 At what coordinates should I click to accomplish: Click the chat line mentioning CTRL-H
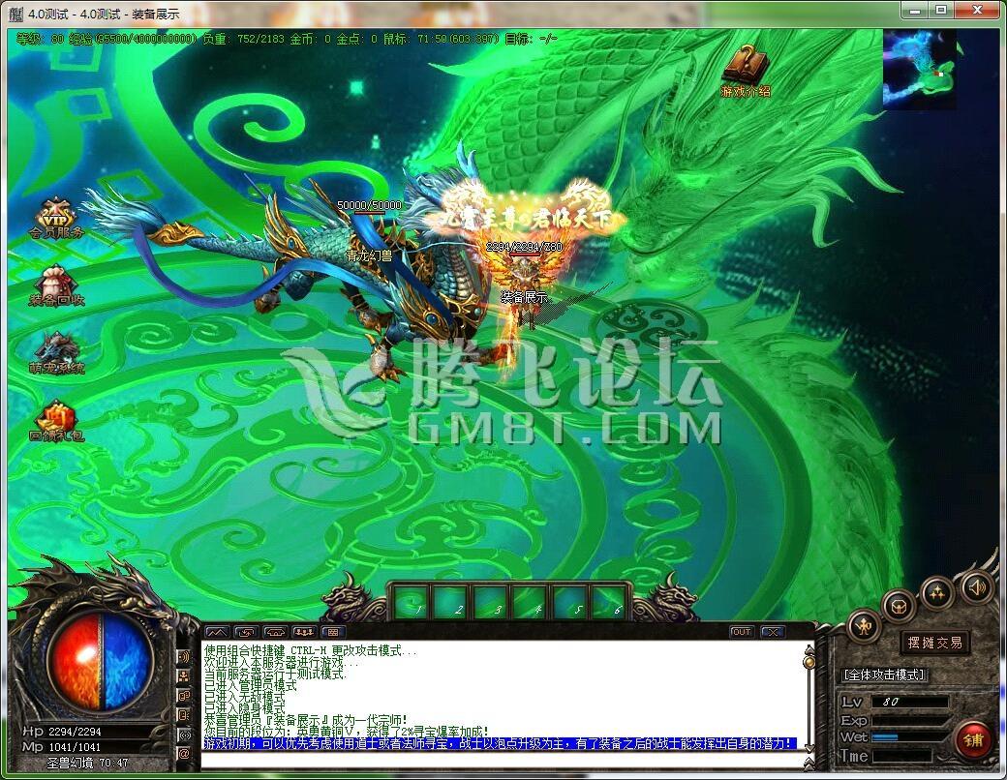tap(311, 651)
